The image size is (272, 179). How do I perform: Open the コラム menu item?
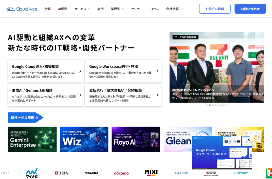(x=154, y=9)
